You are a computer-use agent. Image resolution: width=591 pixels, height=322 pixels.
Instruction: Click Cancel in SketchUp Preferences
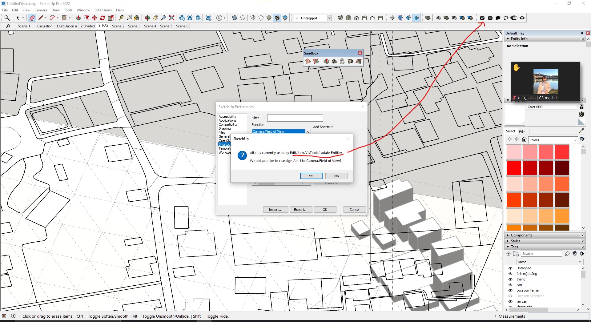(354, 210)
